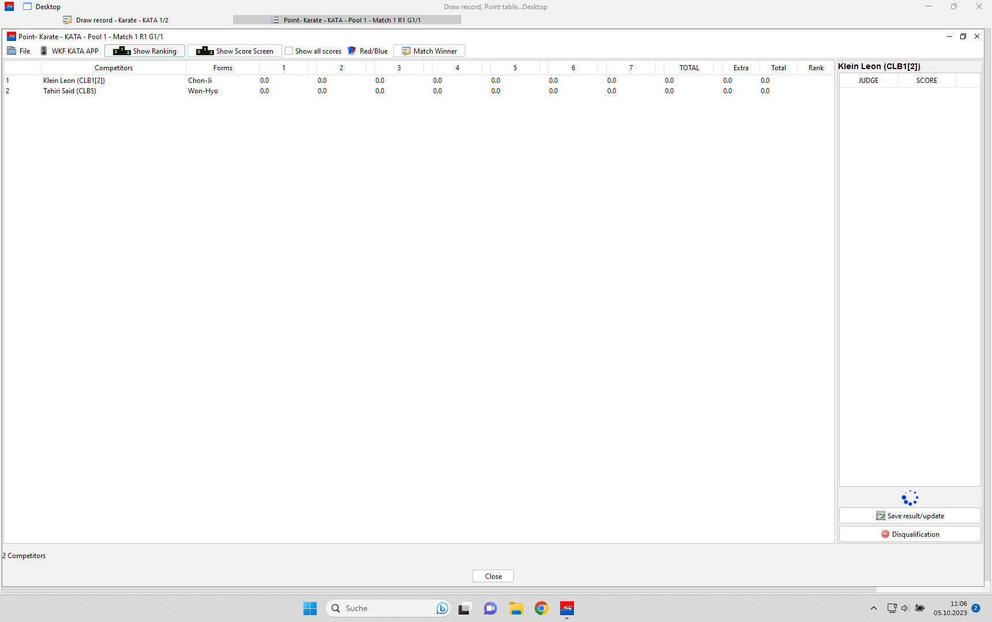992x622 pixels.
Task: Declare the Match Winner
Action: tap(429, 51)
